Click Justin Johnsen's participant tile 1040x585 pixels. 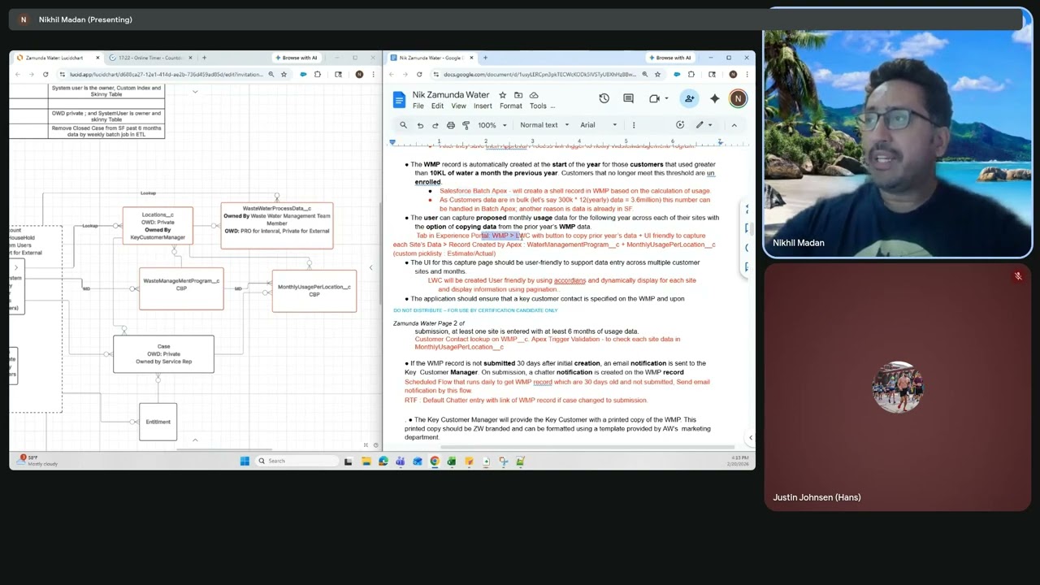[x=898, y=388]
